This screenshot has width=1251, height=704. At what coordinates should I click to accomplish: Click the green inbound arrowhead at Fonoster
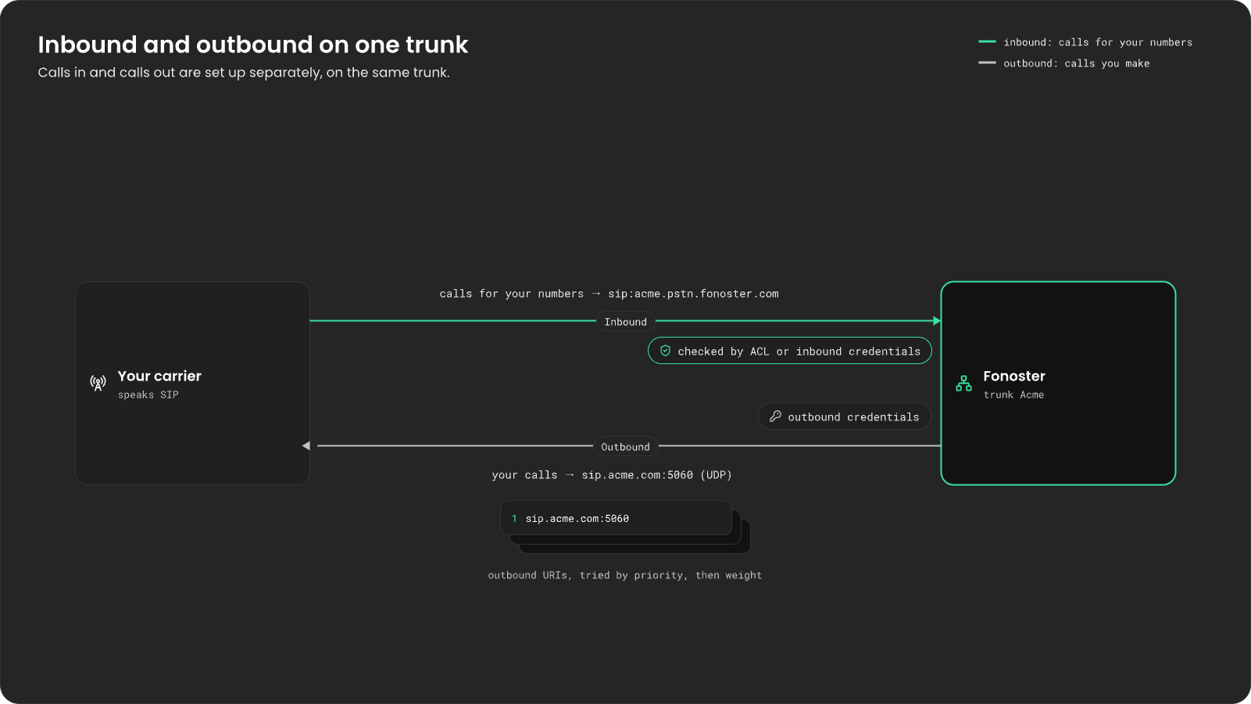point(937,320)
